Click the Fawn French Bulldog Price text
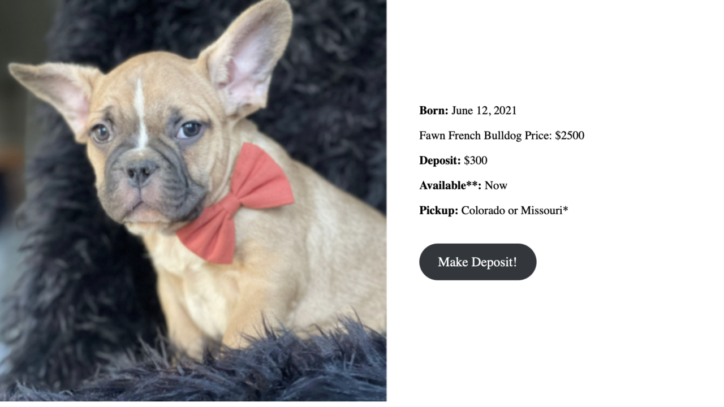Image resolution: width=724 pixels, height=407 pixels. click(x=485, y=136)
